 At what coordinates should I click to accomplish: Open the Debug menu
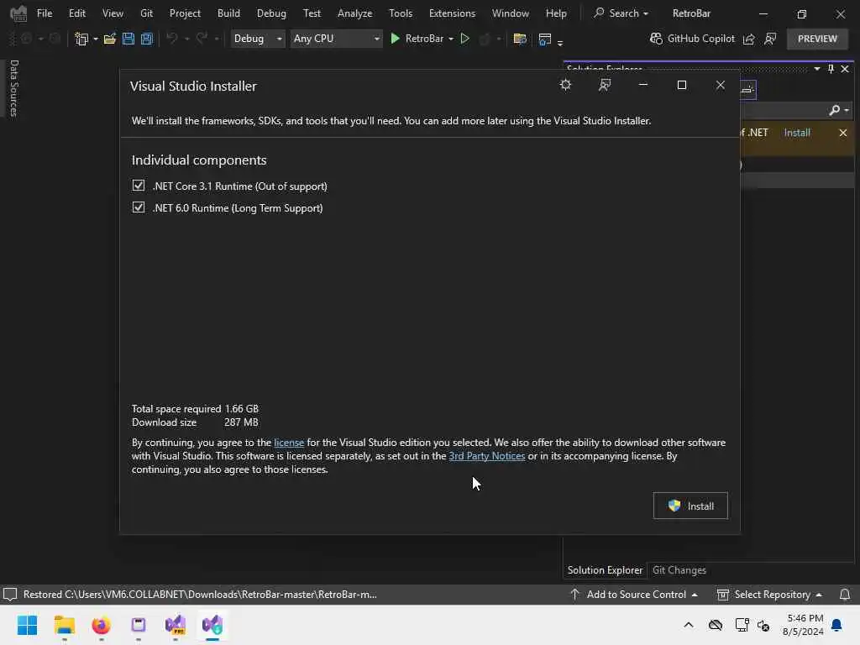(x=271, y=13)
